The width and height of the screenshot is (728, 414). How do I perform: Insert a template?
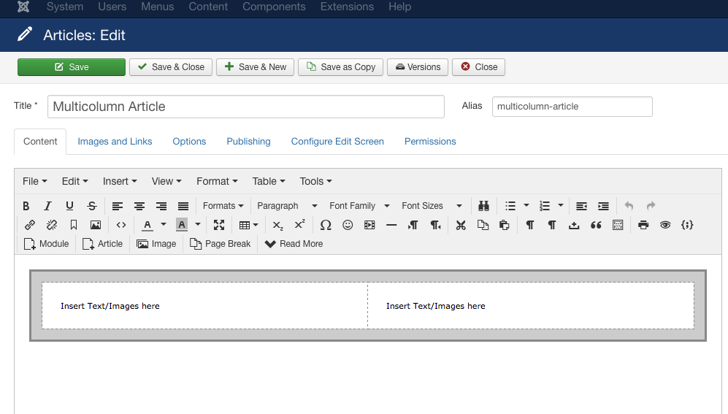618,225
